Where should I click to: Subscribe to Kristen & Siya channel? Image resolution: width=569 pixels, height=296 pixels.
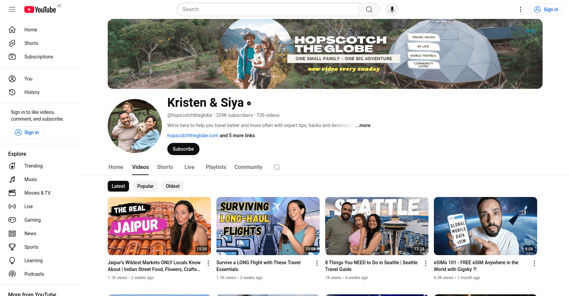pos(183,149)
